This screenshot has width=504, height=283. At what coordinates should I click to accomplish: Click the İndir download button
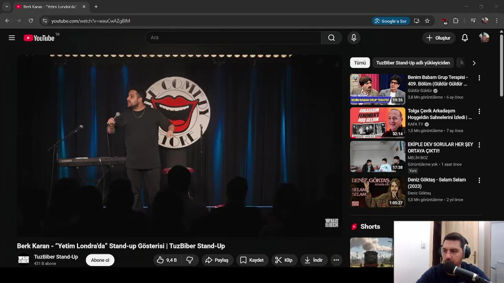pyautogui.click(x=314, y=260)
